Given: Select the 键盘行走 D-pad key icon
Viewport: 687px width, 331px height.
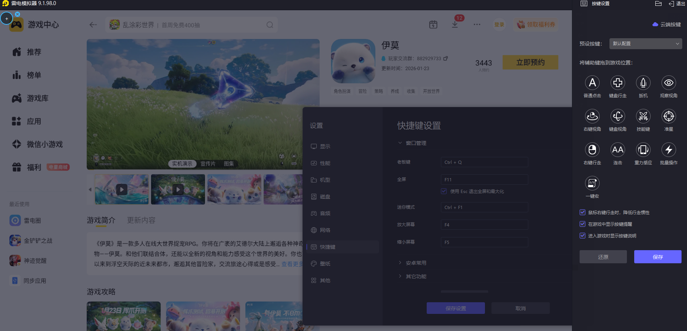Looking at the screenshot, I should (618, 83).
